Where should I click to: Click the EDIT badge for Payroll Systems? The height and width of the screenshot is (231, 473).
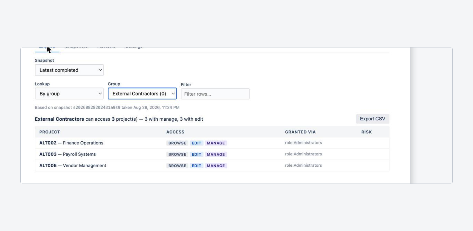(x=196, y=155)
